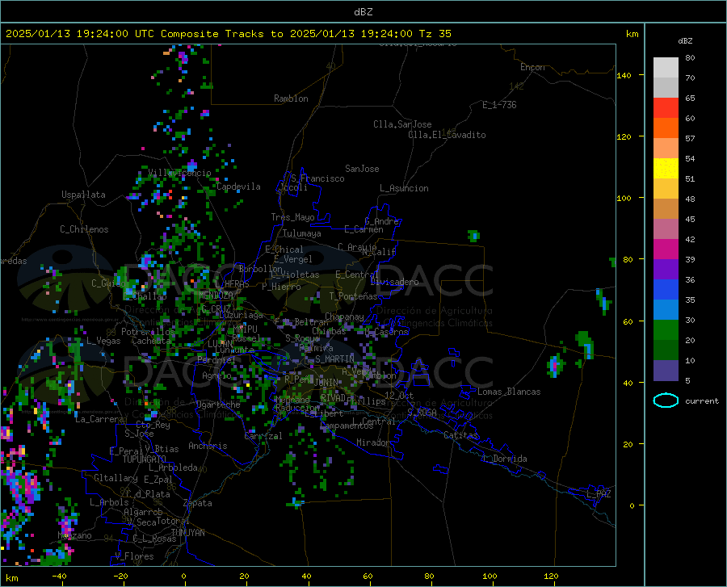Screen dimensions: 727x587
Task: Click the Catitas map label
Action: 461,435
